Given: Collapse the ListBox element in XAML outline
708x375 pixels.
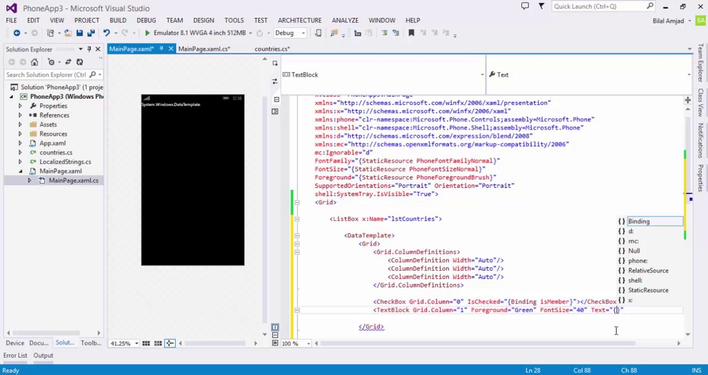Looking at the screenshot, I should tap(296, 219).
